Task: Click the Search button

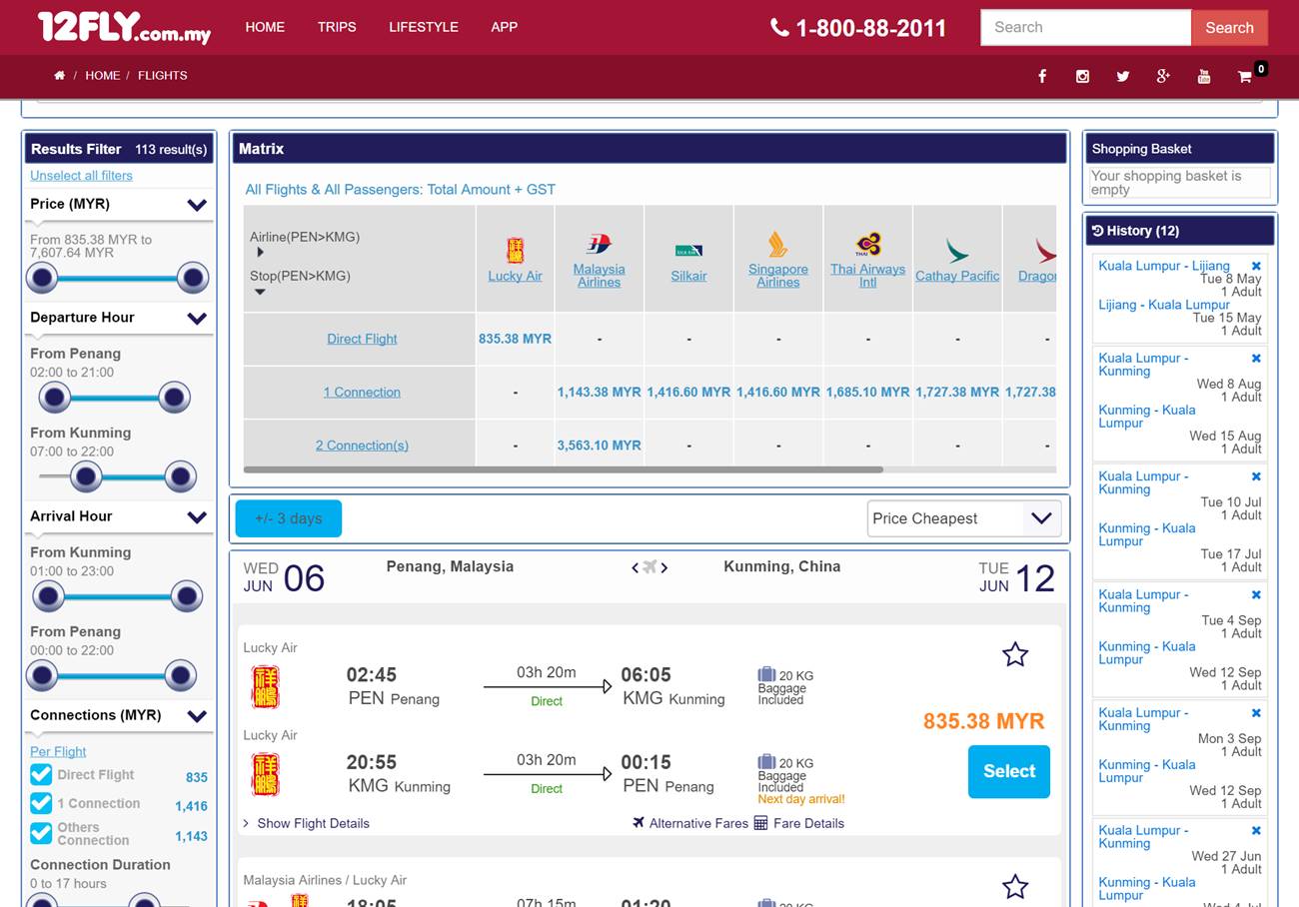Action: click(1229, 28)
